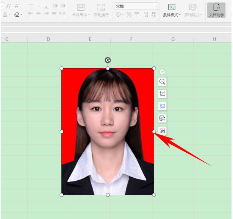The width and height of the screenshot is (233, 219).
Task: Click the percent style icon
Action: 129,14
